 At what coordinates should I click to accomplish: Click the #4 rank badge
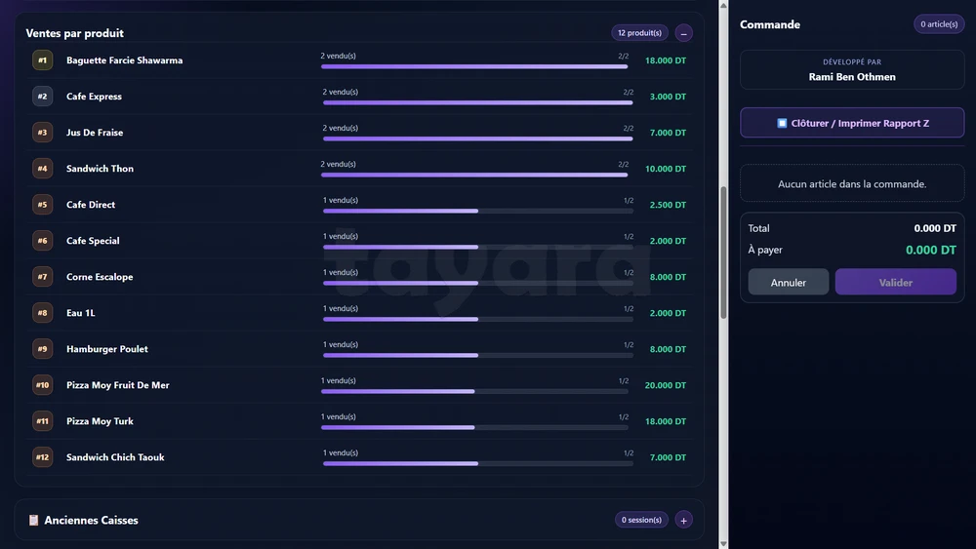(42, 169)
